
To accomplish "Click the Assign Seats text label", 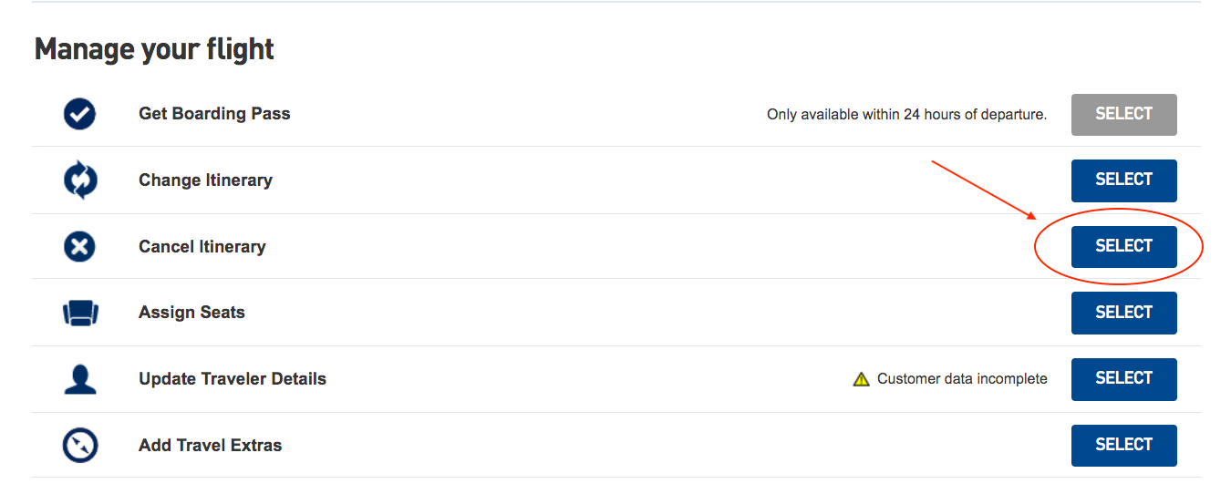I will [191, 313].
